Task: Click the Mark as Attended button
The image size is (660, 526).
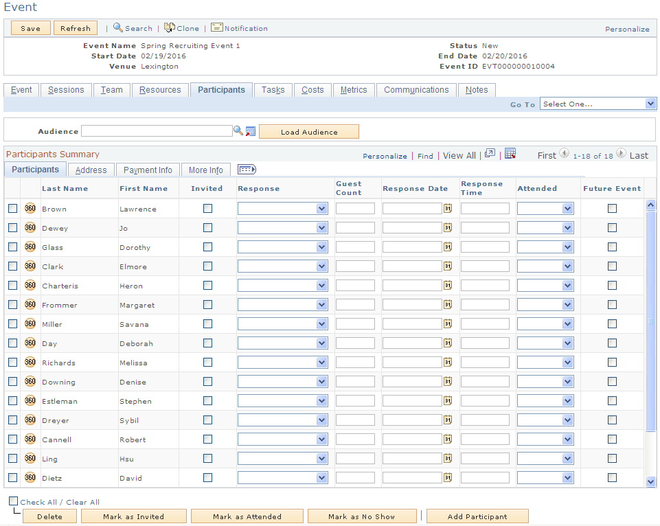Action: [x=247, y=516]
